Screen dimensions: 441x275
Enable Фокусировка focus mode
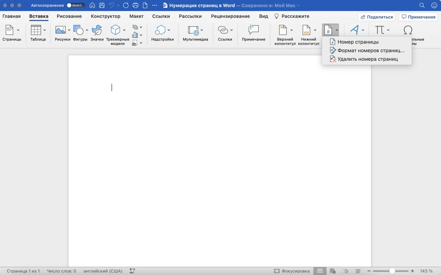coord(292,271)
